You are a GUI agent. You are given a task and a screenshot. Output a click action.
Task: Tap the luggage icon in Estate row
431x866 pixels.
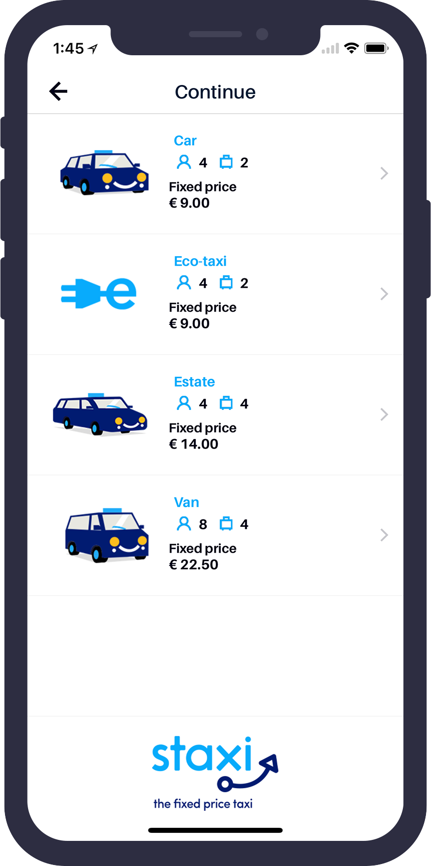(226, 403)
